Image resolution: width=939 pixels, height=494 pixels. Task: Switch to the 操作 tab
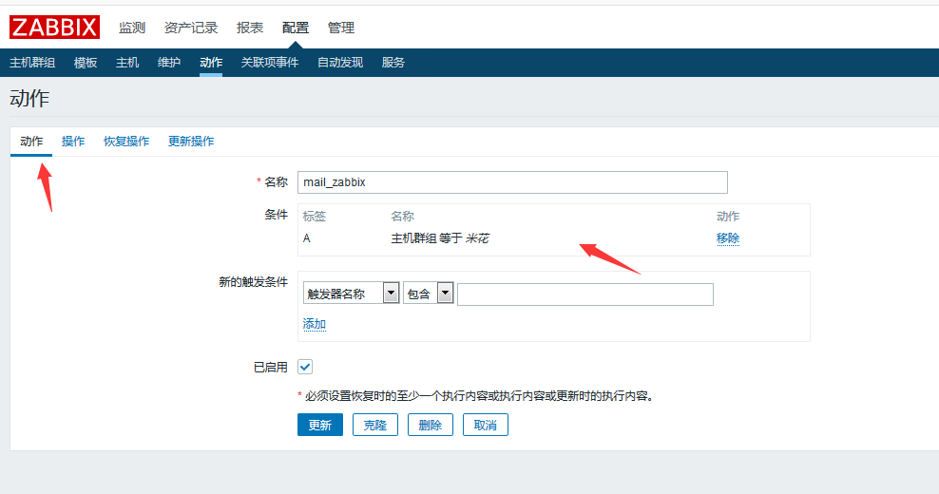(x=73, y=142)
